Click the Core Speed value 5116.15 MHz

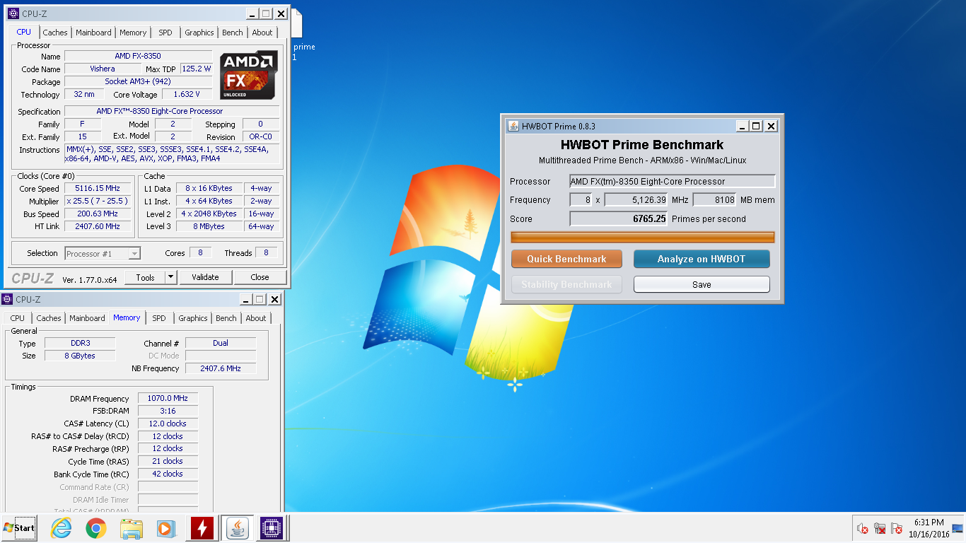click(x=98, y=188)
